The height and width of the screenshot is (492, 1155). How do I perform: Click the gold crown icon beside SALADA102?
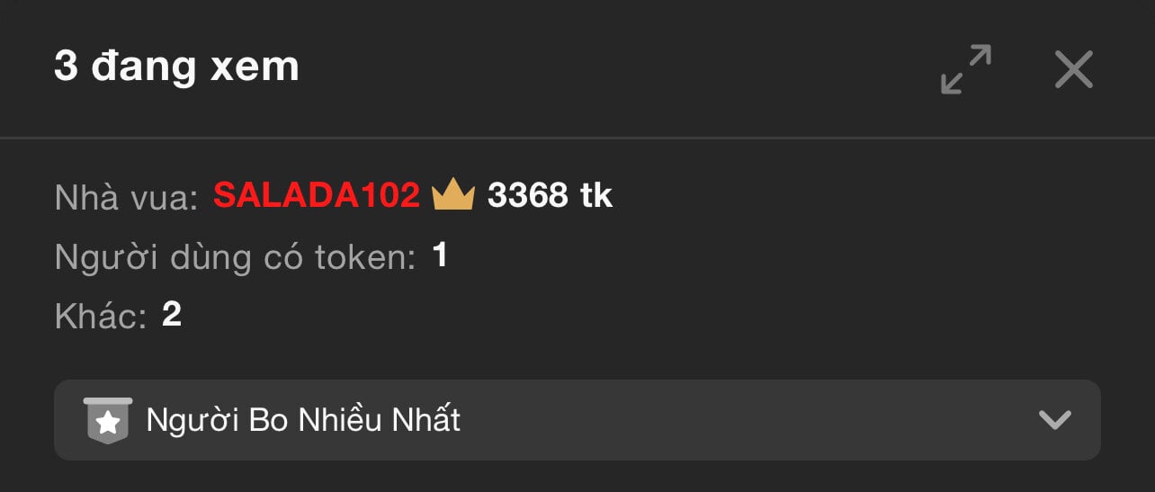coord(453,194)
